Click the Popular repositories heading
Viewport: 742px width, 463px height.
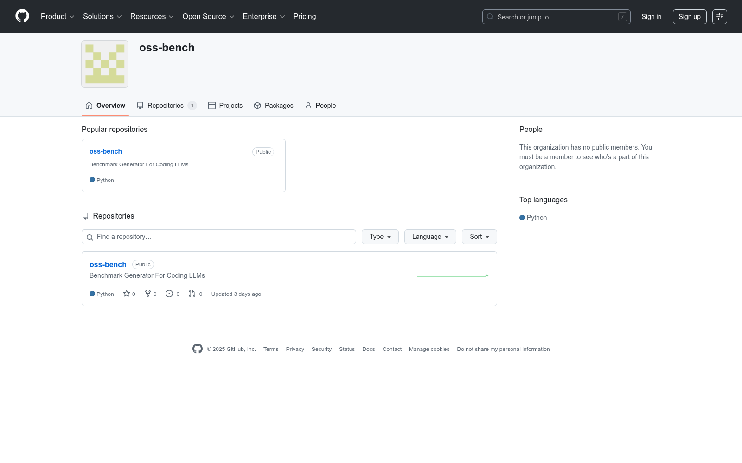click(x=115, y=130)
